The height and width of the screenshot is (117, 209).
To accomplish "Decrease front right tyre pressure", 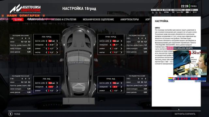I will click(x=111, y=41).
